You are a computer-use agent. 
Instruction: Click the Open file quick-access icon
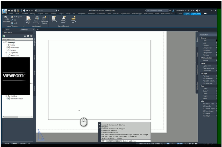tap(12, 10)
